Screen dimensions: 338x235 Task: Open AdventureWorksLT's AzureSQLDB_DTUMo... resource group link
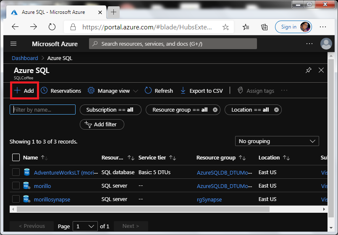(x=224, y=172)
